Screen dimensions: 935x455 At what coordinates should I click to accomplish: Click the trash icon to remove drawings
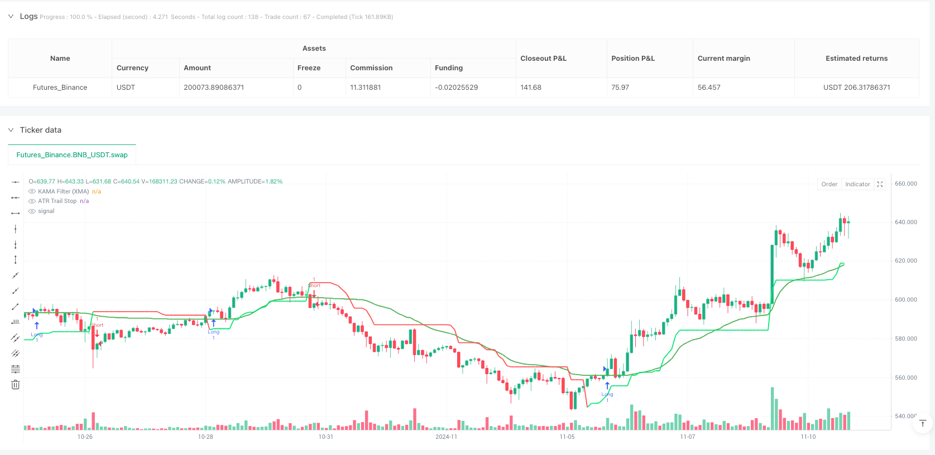[x=16, y=385]
